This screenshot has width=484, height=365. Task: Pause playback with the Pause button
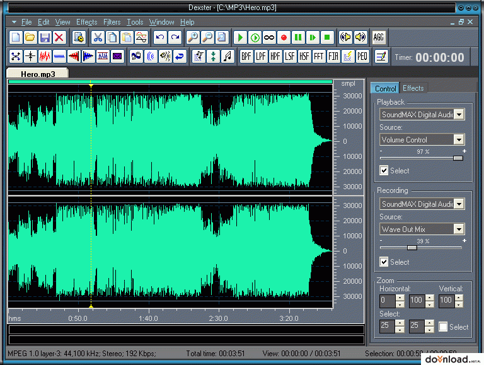click(298, 38)
